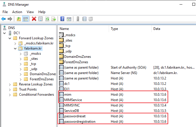
Task: Open the View menu
Action: coord(30,12)
